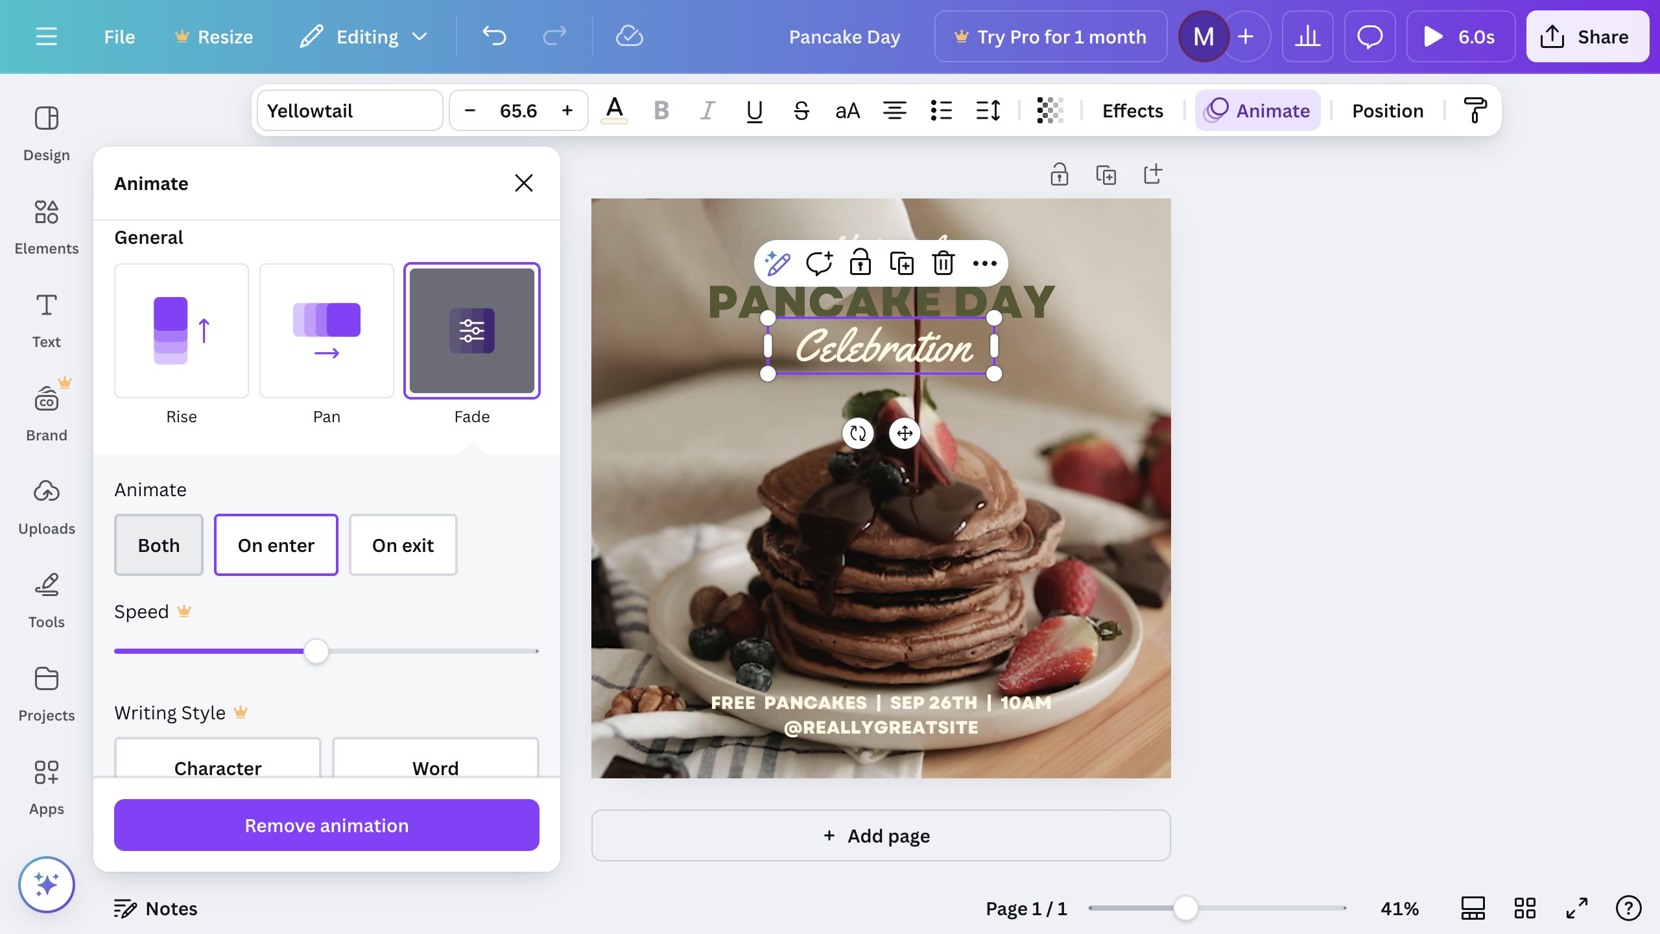Image resolution: width=1660 pixels, height=934 pixels.
Task: Select Character writing style
Action: [218, 758]
